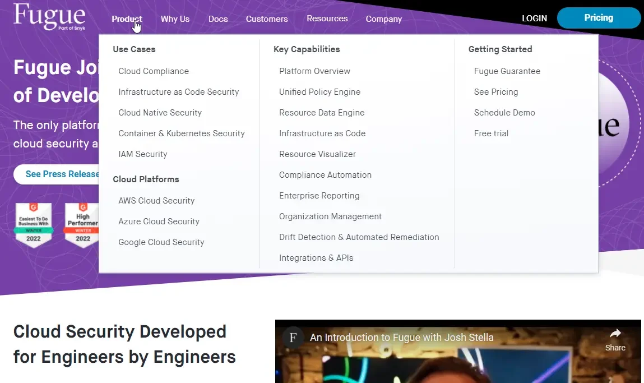The width and height of the screenshot is (644, 383).
Task: Click the See Press Release button
Action: tap(56, 174)
